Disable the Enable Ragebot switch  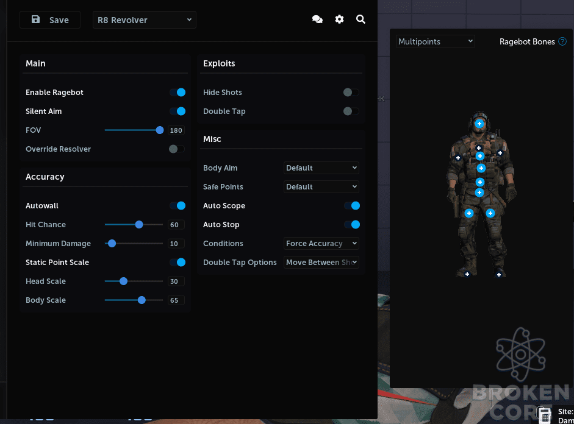[178, 93]
